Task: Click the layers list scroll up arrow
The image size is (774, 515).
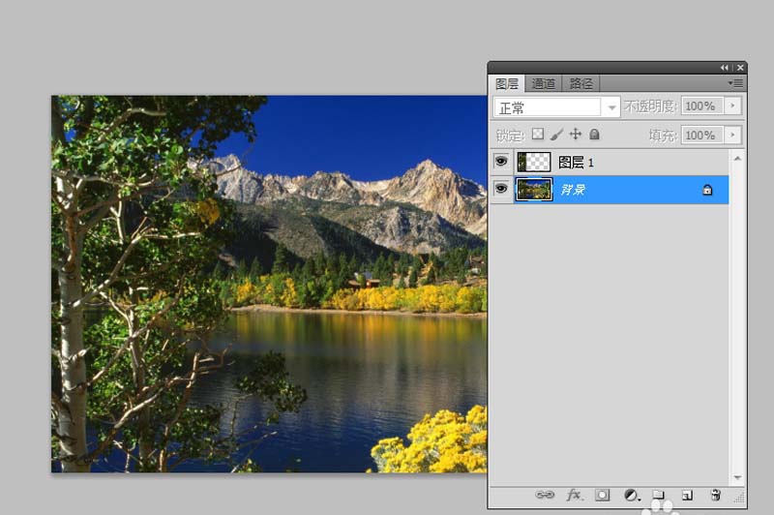Action: [737, 159]
